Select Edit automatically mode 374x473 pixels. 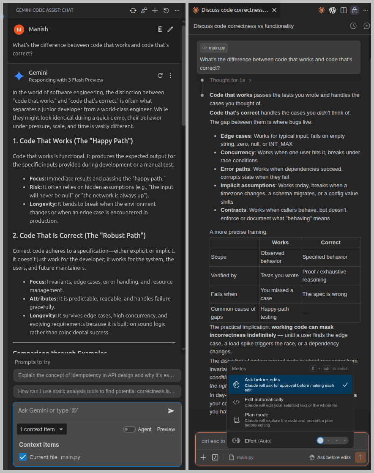point(290,402)
